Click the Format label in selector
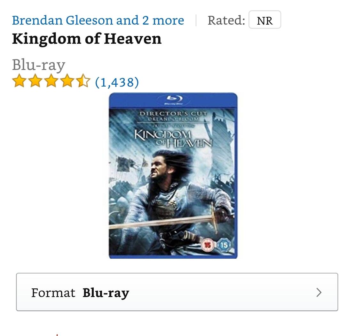Screen dimensions: 339x336 tap(53, 293)
